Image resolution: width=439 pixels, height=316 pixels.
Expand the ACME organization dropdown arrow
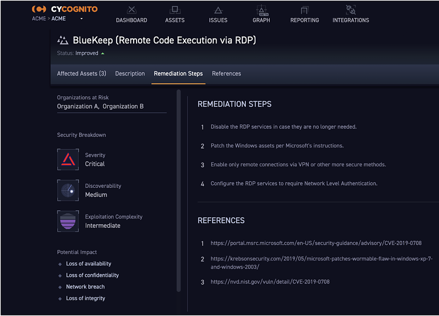81,19
